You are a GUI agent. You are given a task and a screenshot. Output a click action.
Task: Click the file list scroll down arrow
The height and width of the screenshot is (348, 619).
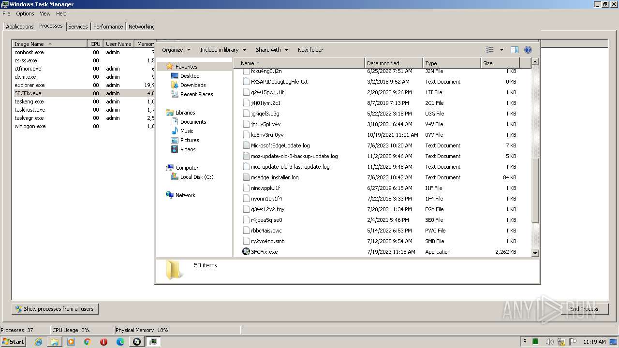(x=535, y=253)
